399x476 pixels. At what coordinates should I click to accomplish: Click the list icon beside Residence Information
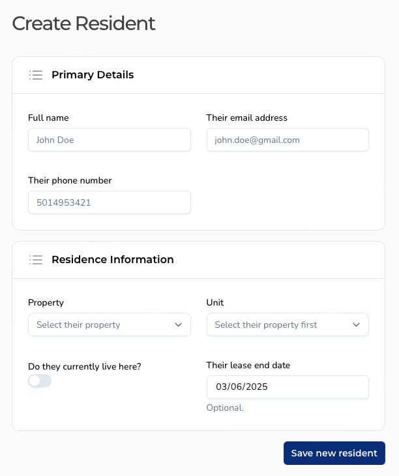[x=36, y=260]
